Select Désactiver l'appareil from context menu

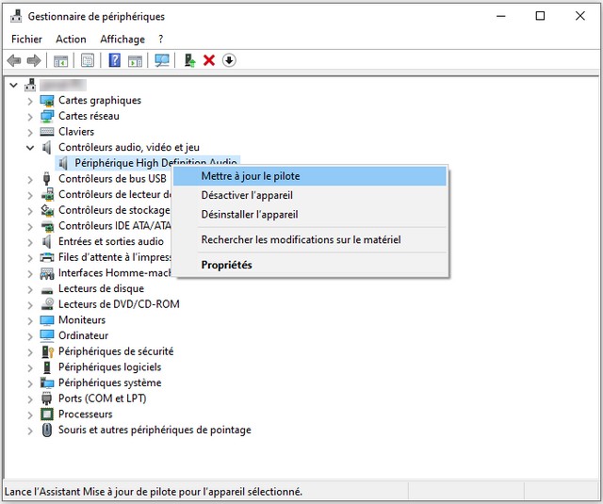point(253,195)
